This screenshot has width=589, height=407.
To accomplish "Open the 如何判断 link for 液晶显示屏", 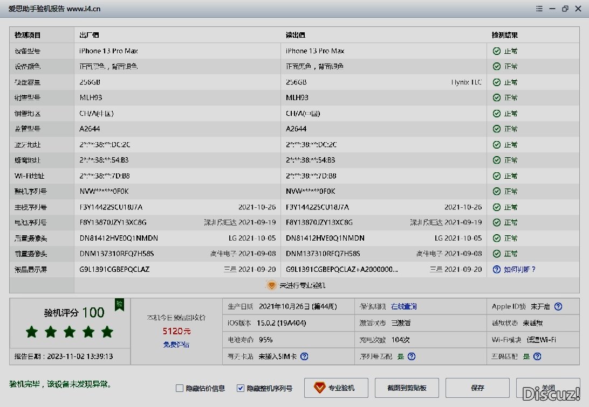I will 519,270.
